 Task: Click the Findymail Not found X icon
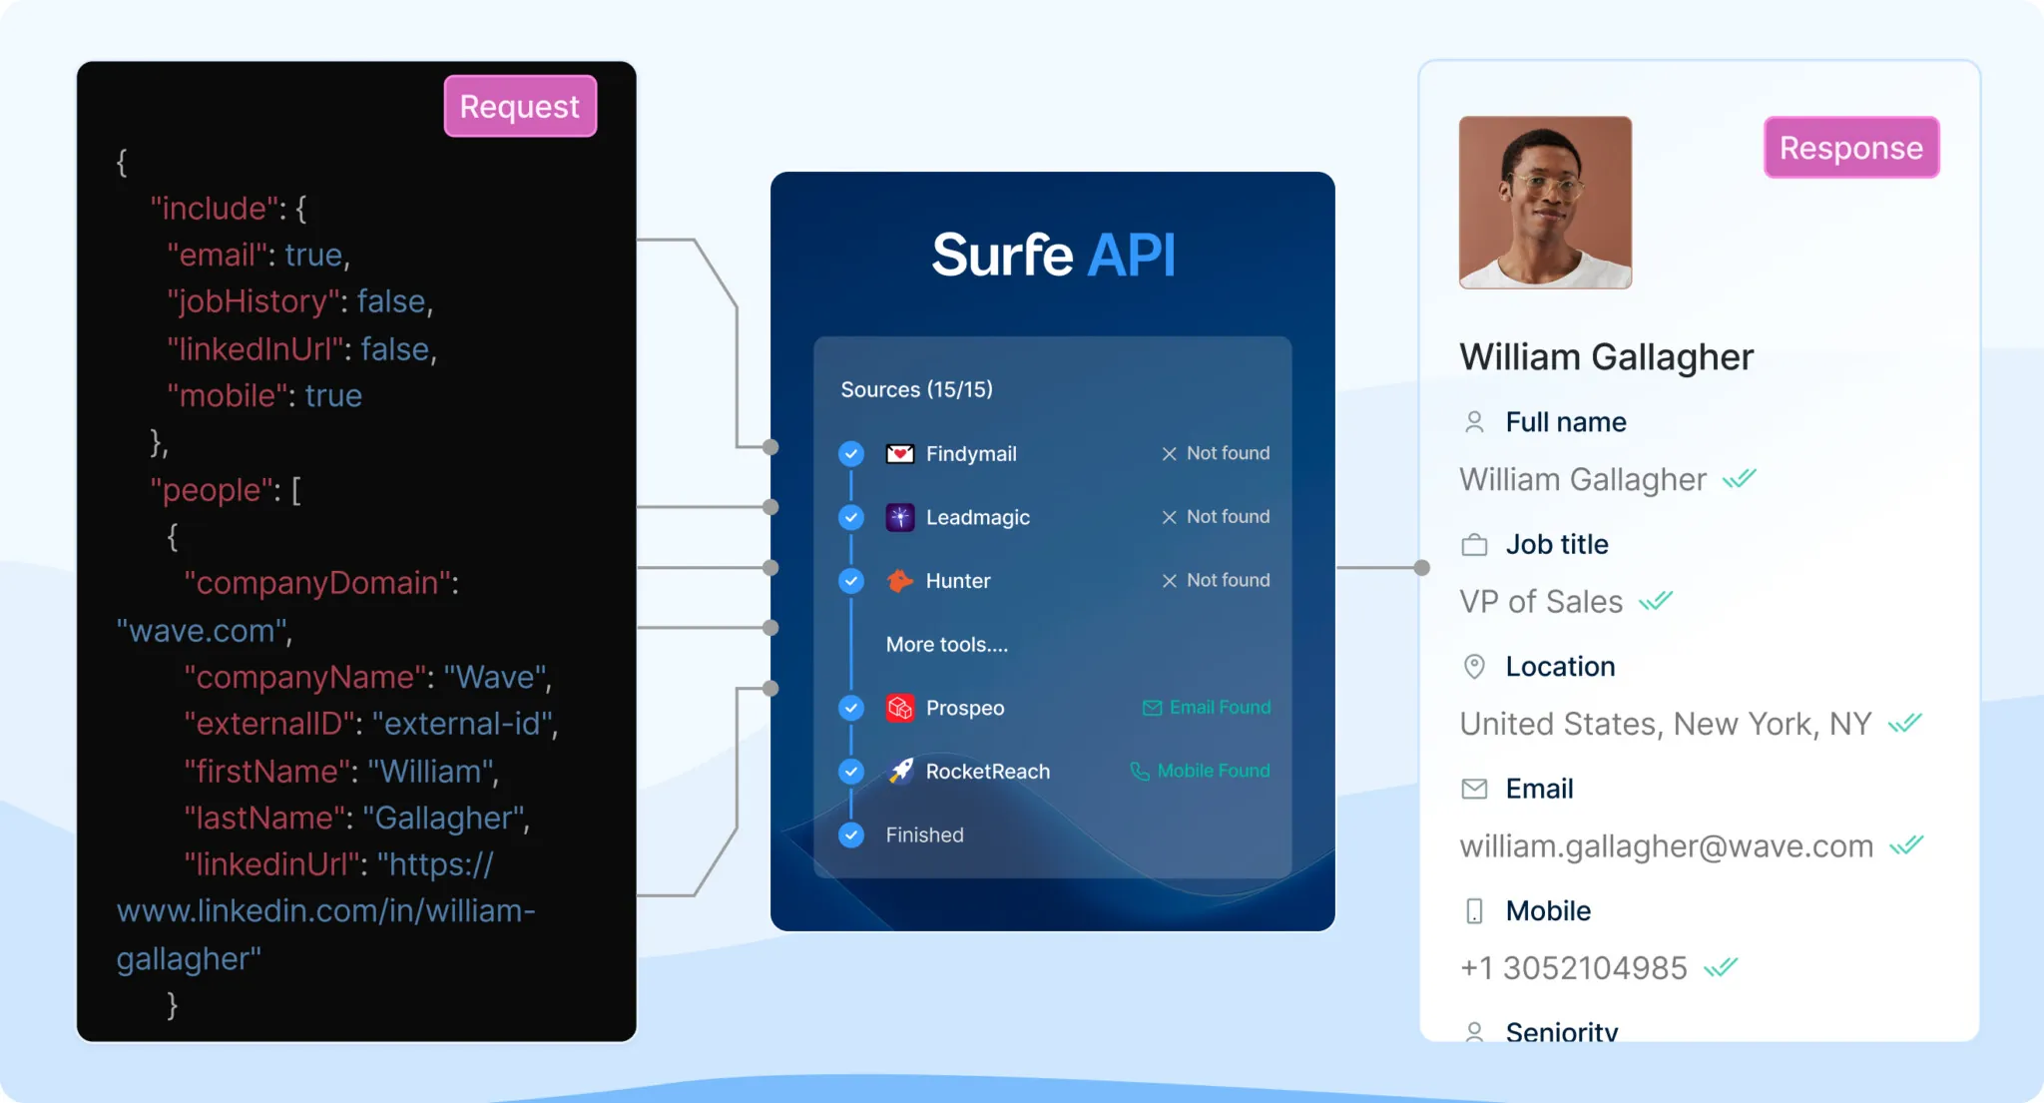point(1170,453)
